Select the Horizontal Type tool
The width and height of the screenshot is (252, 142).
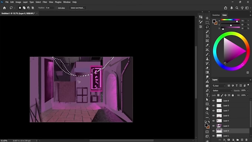(207, 95)
